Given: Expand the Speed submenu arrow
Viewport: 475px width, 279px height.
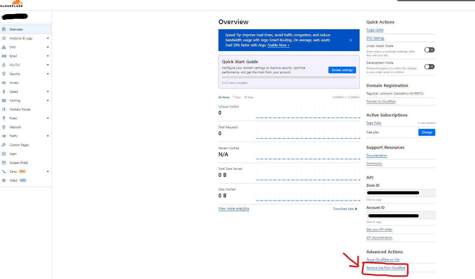Looking at the screenshot, I should point(48,91).
